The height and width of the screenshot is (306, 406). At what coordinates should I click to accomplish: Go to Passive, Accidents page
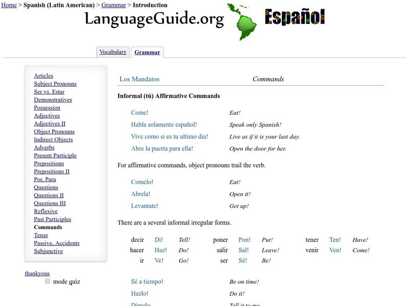click(x=56, y=243)
